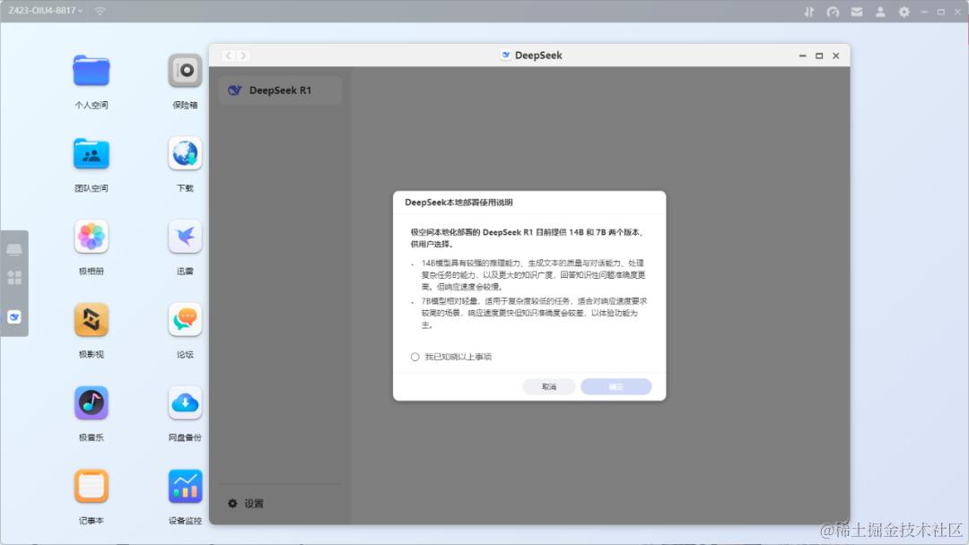Open the DeepSeek icon in the floating dock
Viewport: 969px width, 545px height.
pos(13,316)
